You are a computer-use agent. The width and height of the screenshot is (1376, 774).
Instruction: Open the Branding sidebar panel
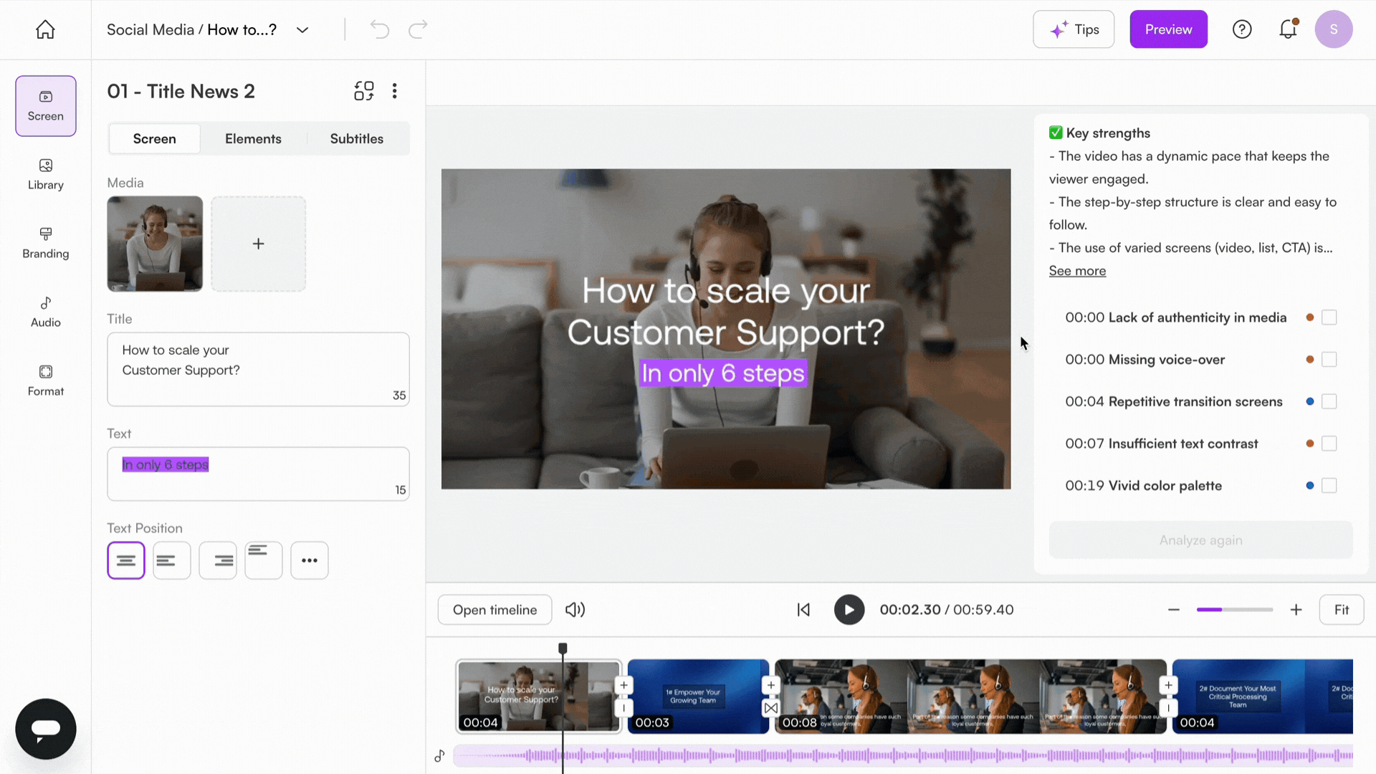pos(45,243)
